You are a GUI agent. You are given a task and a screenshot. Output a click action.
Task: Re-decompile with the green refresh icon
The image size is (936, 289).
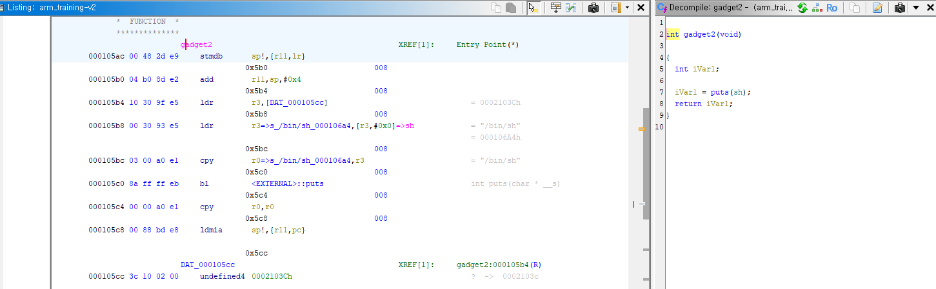802,8
